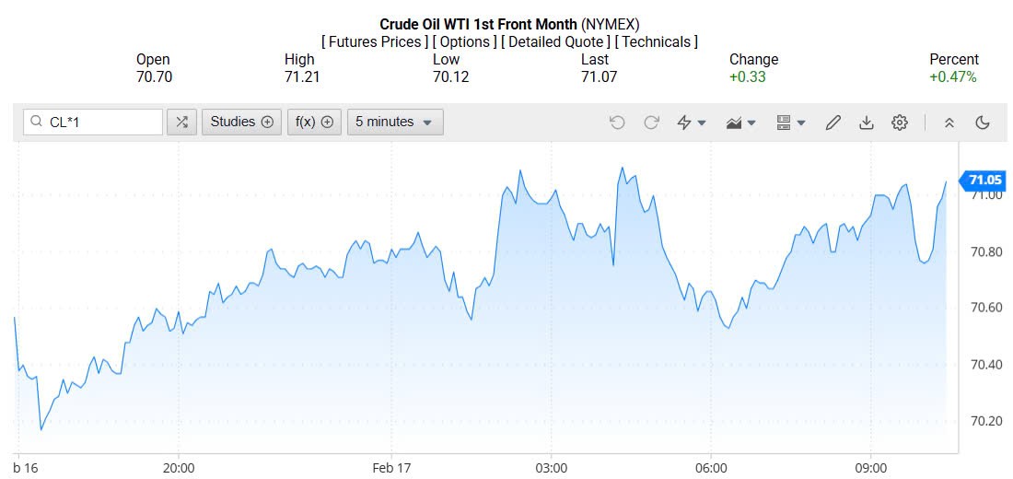1013x479 pixels.
Task: Open the pencil drawing tool
Action: [x=833, y=123]
